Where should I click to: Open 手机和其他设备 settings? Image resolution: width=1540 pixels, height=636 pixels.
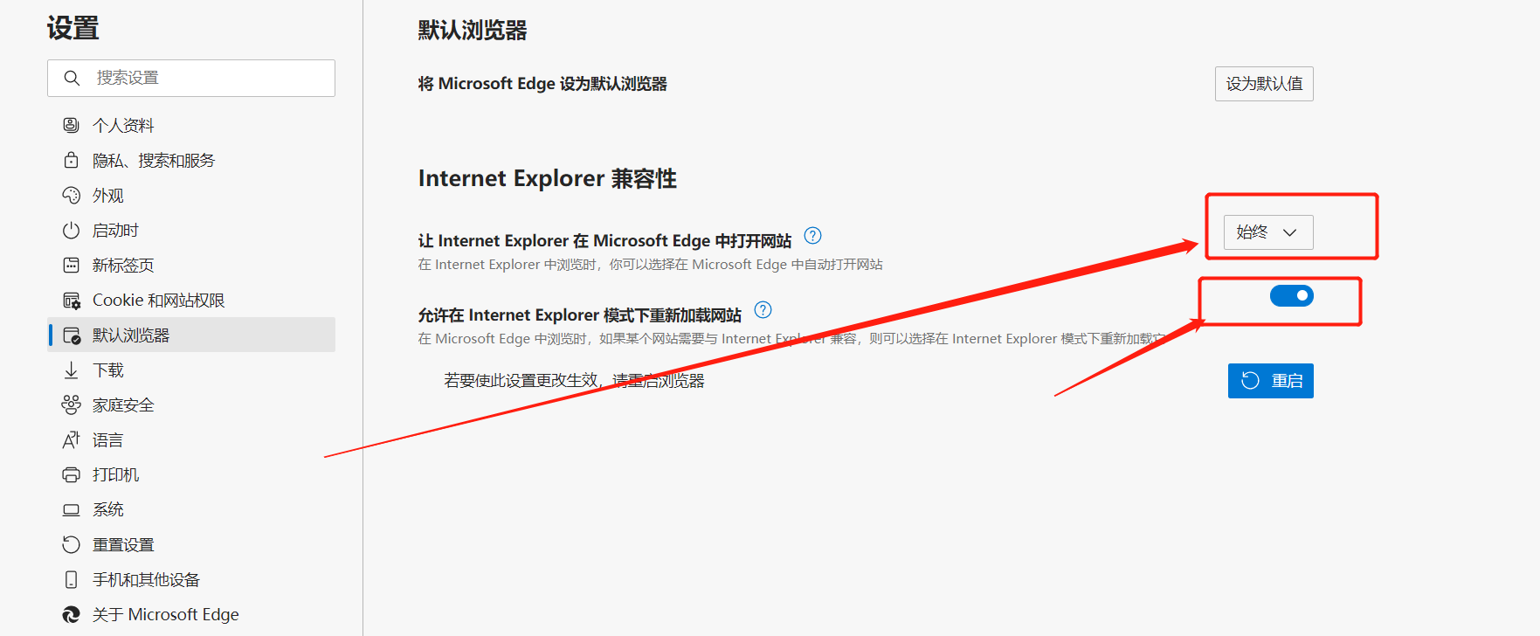(191, 579)
